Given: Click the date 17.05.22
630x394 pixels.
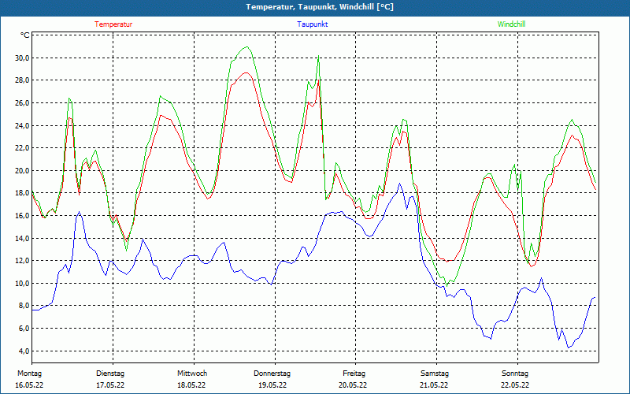Looking at the screenshot, I should click(x=110, y=385).
